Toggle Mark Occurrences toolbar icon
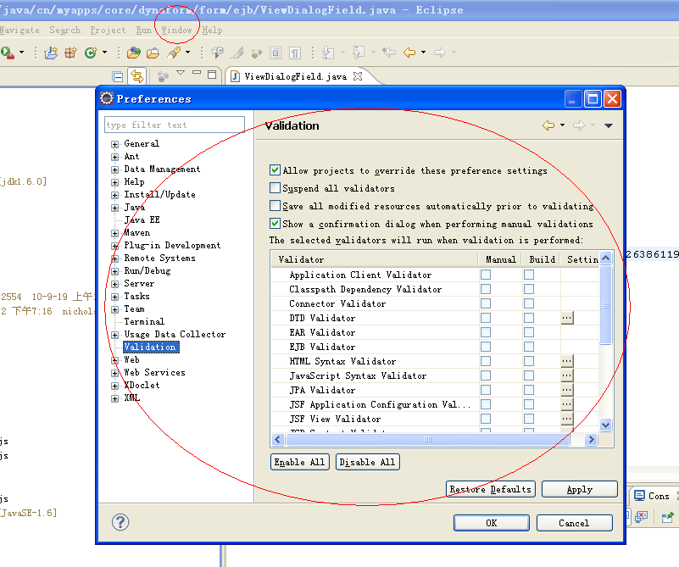This screenshot has height=567, width=679. [237, 53]
